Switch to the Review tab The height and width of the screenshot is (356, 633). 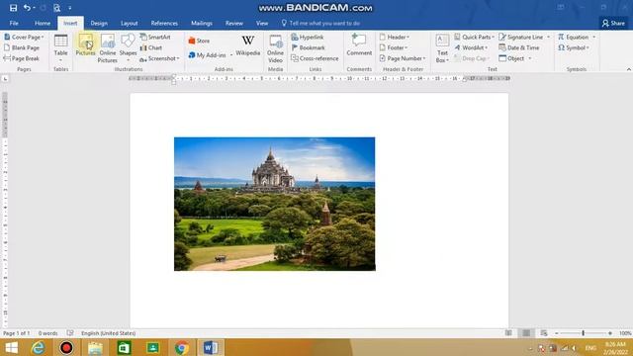click(x=234, y=23)
